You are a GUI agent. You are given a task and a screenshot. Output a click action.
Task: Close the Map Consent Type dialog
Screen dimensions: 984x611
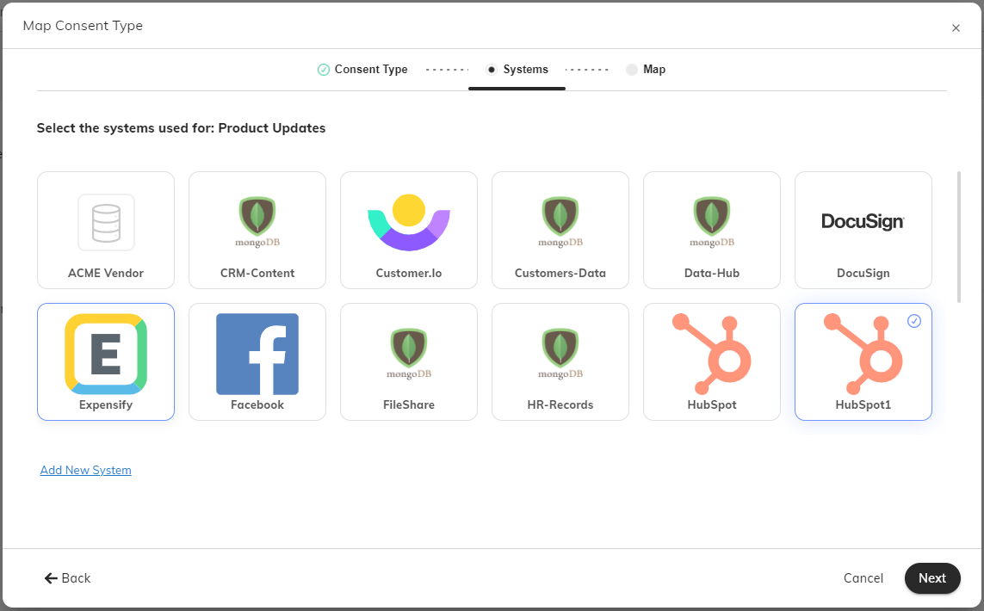point(956,28)
